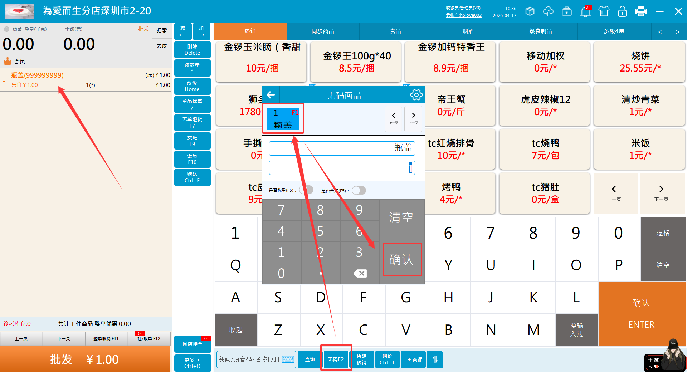Click the 无码F2 button
This screenshot has width=687, height=372.
tap(336, 359)
